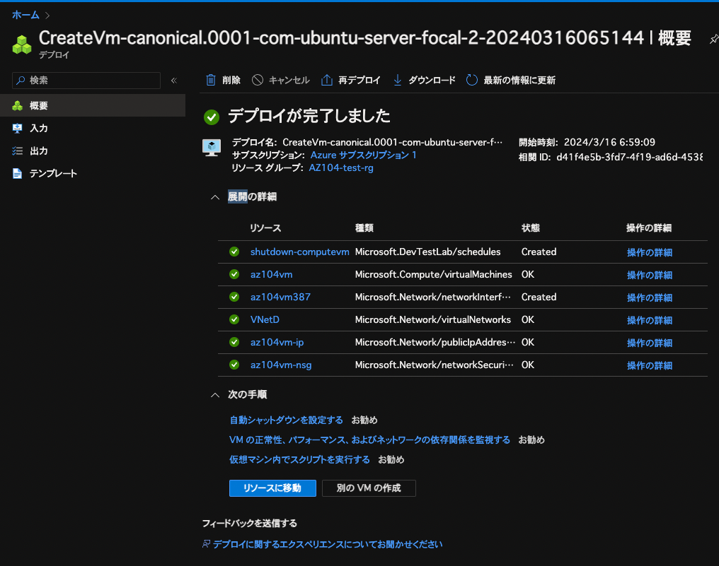The height and width of the screenshot is (566, 719).
Task: Click the 種類 column header
Action: [x=364, y=228]
